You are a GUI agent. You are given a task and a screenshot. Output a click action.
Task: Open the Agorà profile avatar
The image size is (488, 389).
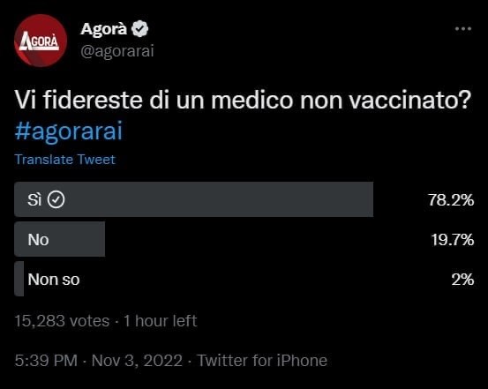pos(41,41)
